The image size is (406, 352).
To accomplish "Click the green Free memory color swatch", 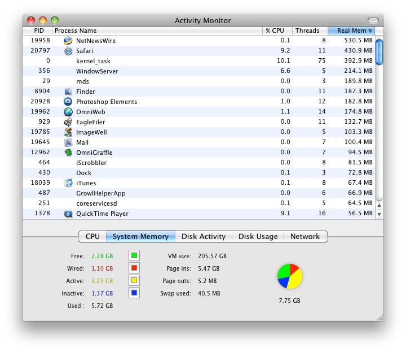I will point(134,255).
